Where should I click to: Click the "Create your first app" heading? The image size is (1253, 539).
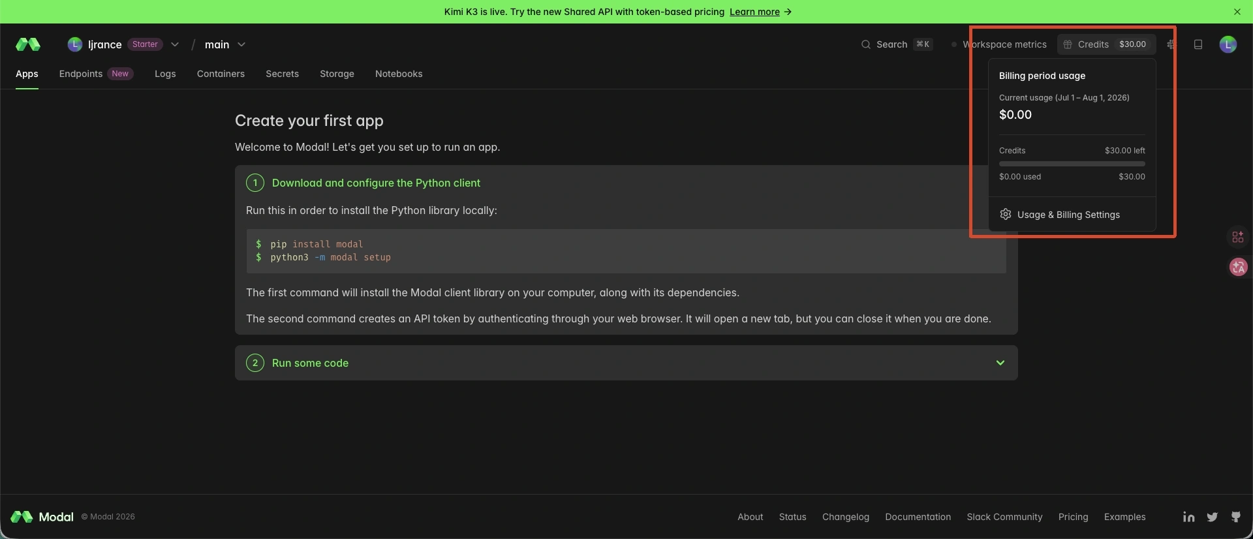(309, 121)
